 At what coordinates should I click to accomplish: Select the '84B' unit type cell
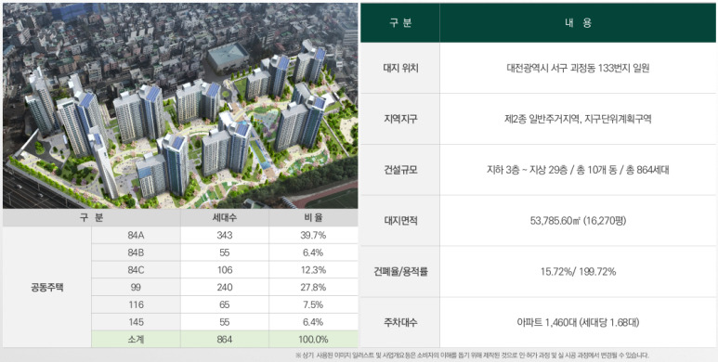pyautogui.click(x=136, y=253)
